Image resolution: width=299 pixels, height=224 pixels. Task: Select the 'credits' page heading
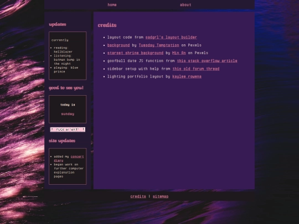pos(107,25)
